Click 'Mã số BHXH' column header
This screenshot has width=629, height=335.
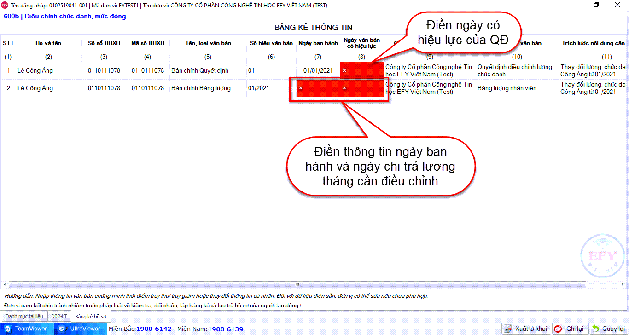pyautogui.click(x=147, y=43)
